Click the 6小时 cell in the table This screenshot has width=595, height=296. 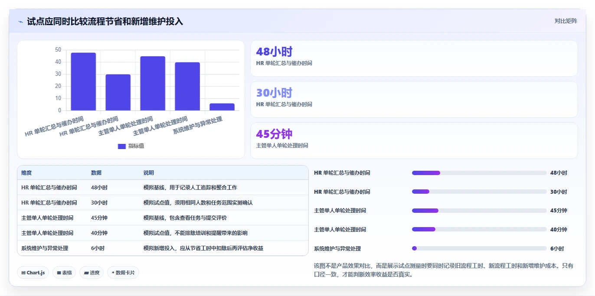click(x=98, y=248)
